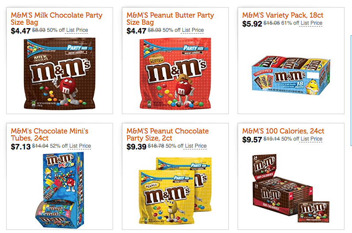
Task: Click the blue Variety Pack box image
Action: (291, 75)
